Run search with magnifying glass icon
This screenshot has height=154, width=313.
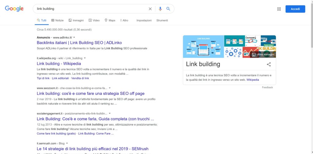[x=168, y=9]
